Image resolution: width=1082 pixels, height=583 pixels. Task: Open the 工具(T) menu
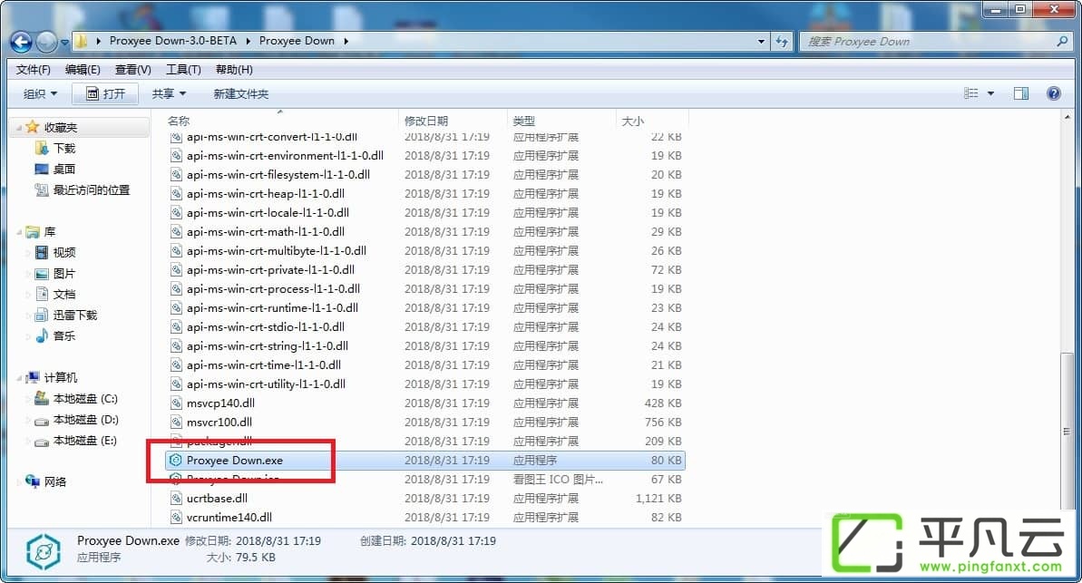click(183, 70)
